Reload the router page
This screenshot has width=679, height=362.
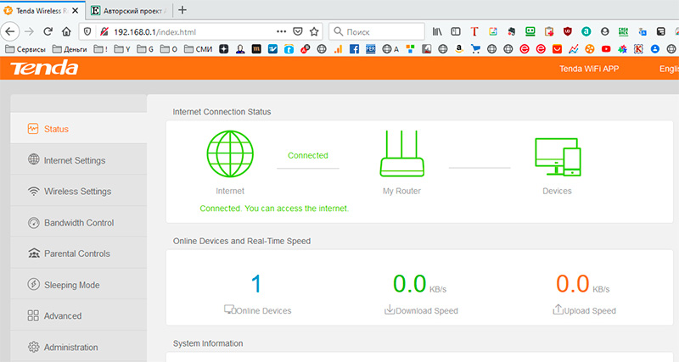point(50,31)
